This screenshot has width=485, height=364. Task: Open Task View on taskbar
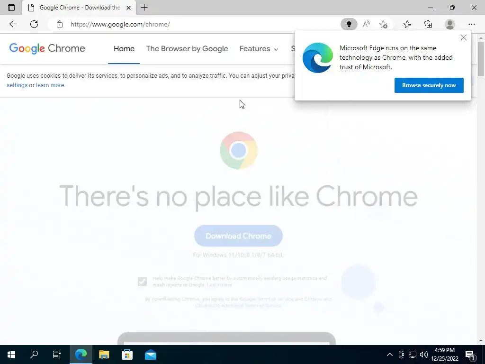click(57, 355)
